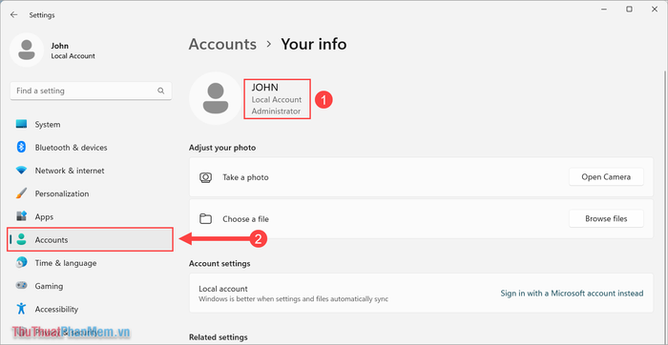Click the Time & language globe icon

[x=21, y=263]
